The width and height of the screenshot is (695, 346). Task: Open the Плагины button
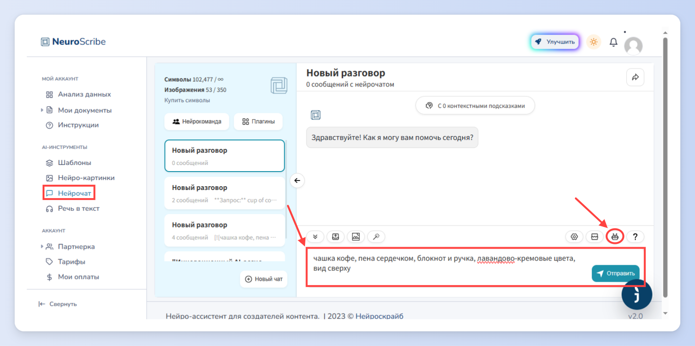[258, 121]
